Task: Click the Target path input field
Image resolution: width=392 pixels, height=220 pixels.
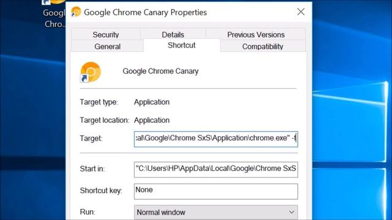Action: 216,139
